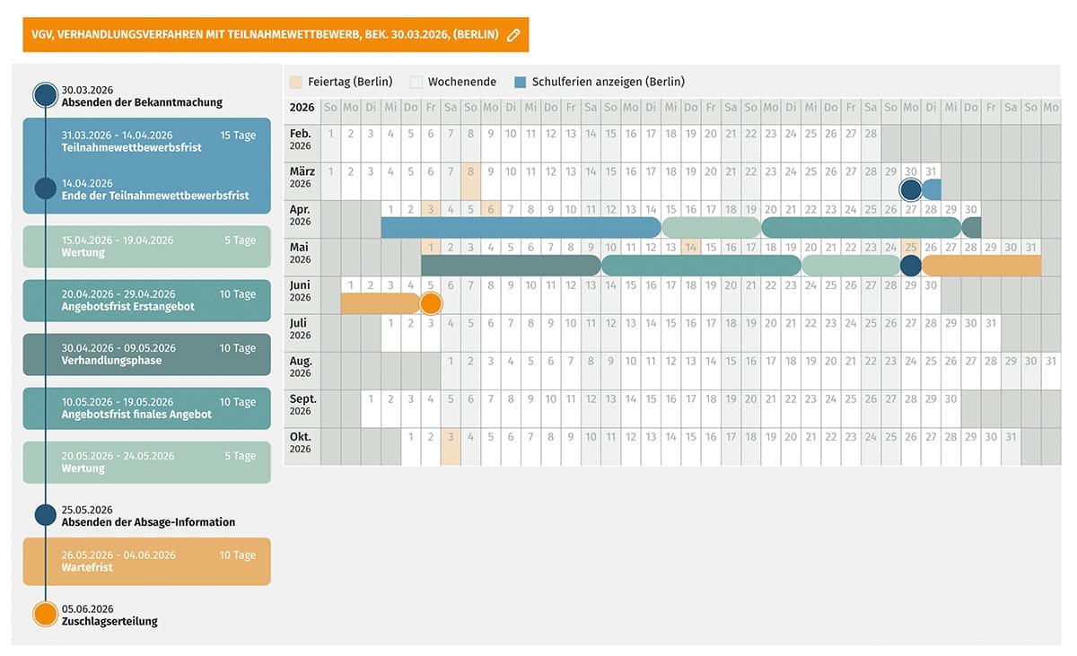Image resolution: width=1077 pixels, height=656 pixels.
Task: Click the orange marker on June 5
Action: [x=431, y=303]
